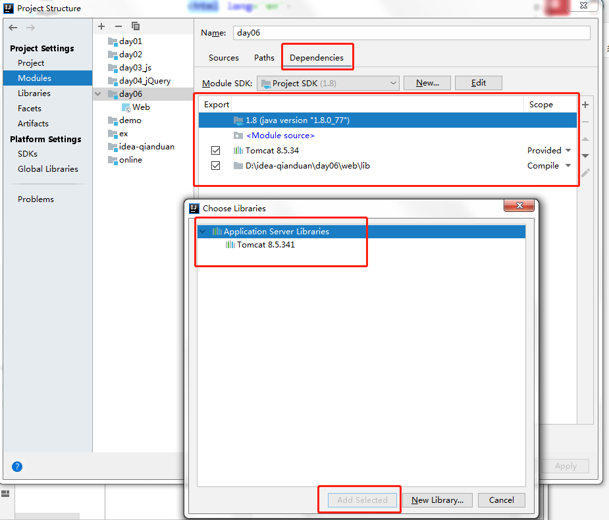Open Global Libraries settings

coord(48,169)
